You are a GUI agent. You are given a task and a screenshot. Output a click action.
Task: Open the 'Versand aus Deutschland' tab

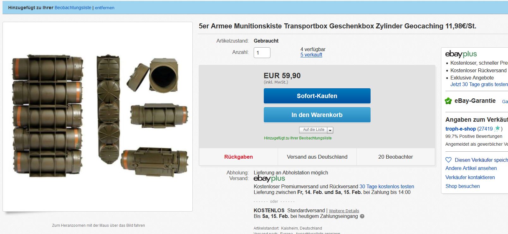[317, 157]
